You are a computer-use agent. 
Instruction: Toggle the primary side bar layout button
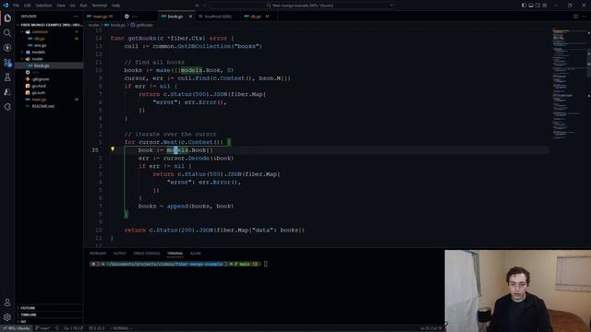point(524,6)
